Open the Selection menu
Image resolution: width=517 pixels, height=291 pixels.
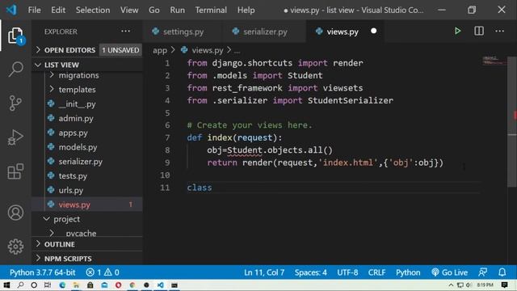tap(93, 10)
